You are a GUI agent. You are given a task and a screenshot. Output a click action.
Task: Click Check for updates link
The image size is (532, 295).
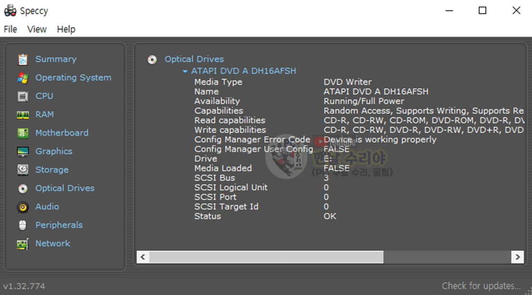click(x=481, y=286)
